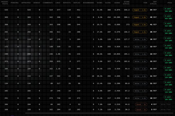Screen dimensions: 175x116
Task: Click the horizontal scrollbar below the table
Action: tap(99, 113)
